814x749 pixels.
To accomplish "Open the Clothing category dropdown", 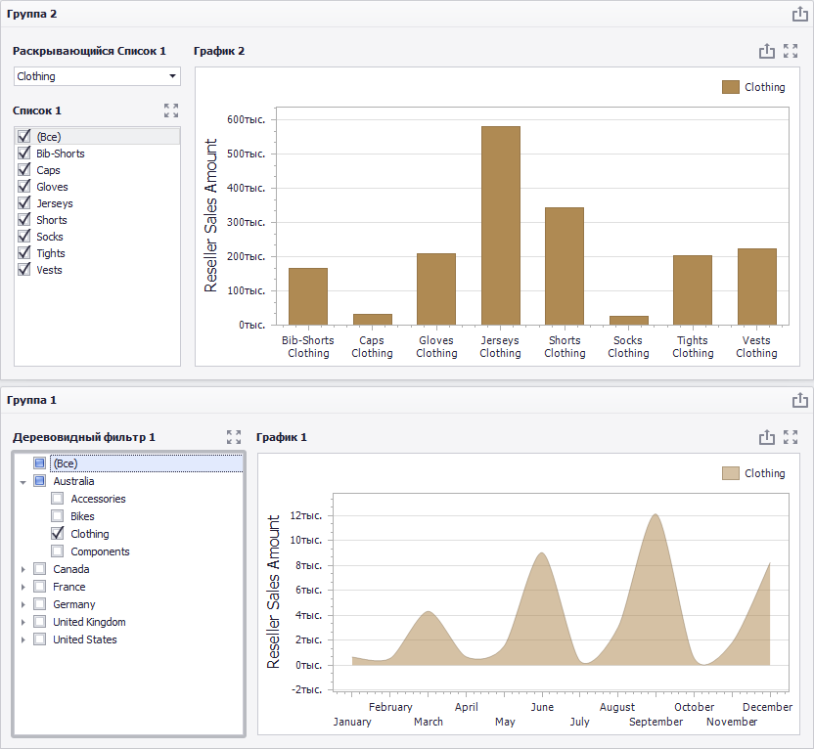I will click(x=97, y=76).
